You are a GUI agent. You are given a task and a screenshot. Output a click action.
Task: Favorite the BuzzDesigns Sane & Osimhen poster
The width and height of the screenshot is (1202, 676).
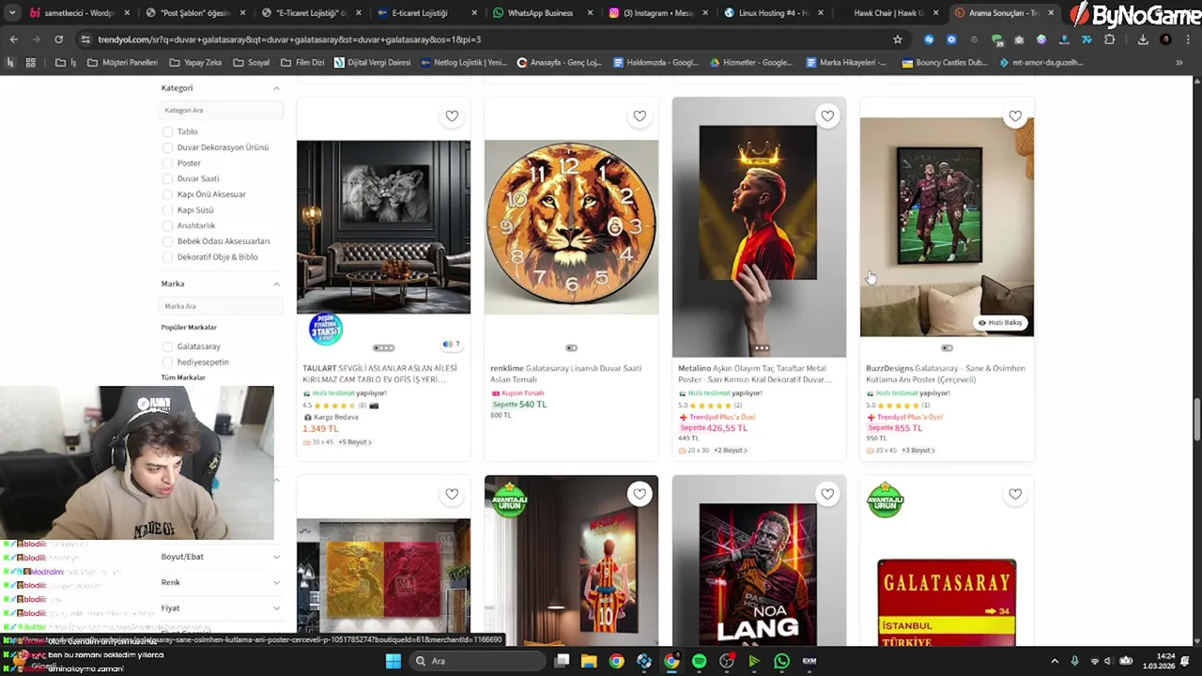coord(1015,116)
